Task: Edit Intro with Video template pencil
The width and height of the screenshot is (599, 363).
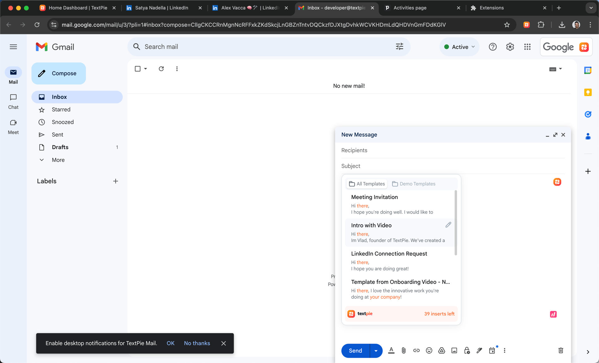Action: click(448, 225)
